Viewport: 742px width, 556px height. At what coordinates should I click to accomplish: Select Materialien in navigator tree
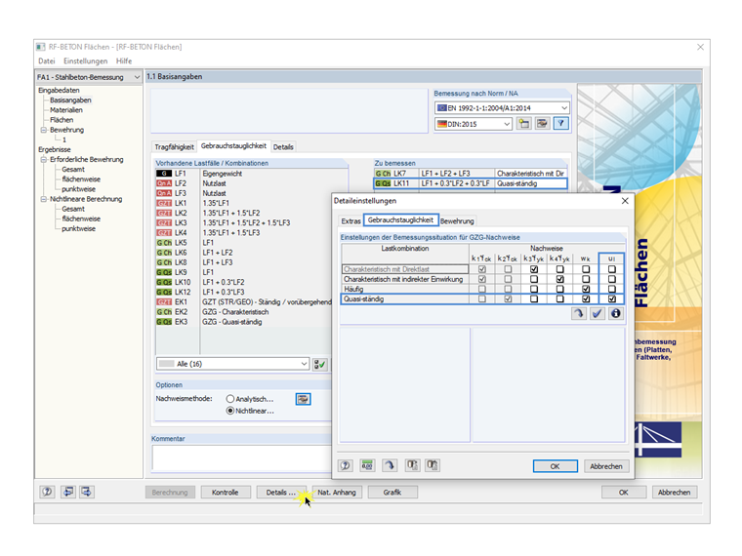pyautogui.click(x=66, y=110)
